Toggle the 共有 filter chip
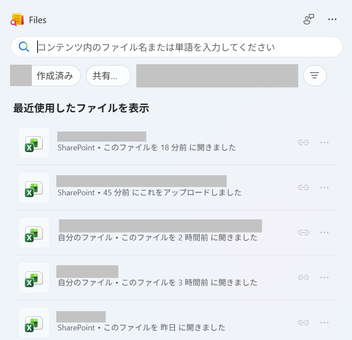352x340 pixels. (108, 75)
